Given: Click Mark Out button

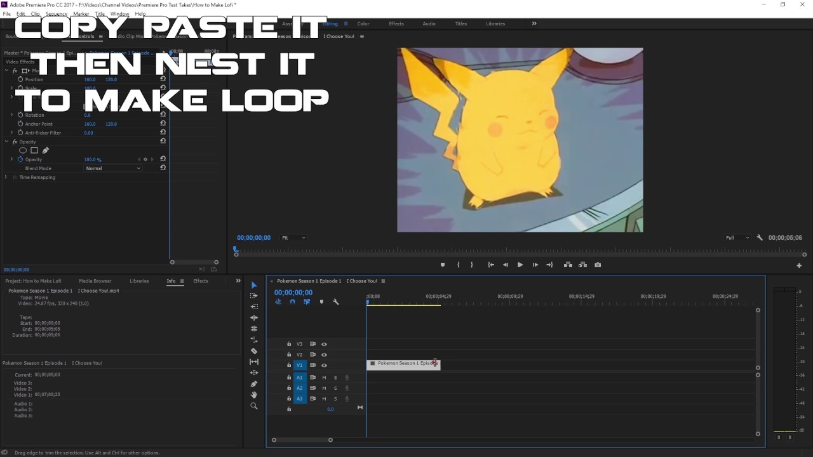Looking at the screenshot, I should [471, 265].
